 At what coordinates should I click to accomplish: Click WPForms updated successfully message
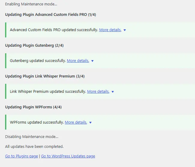point(37,122)
